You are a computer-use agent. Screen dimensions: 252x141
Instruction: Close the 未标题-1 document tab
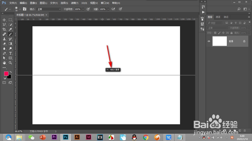pyautogui.click(x=46, y=15)
